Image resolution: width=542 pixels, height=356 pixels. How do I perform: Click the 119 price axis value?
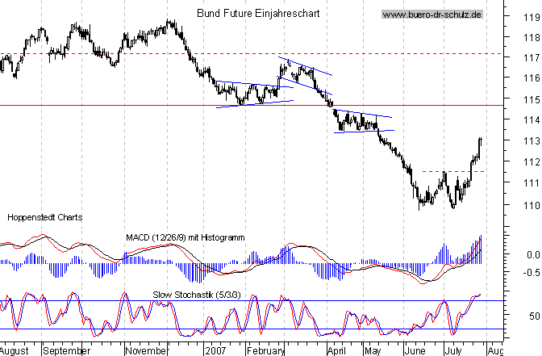click(x=532, y=17)
